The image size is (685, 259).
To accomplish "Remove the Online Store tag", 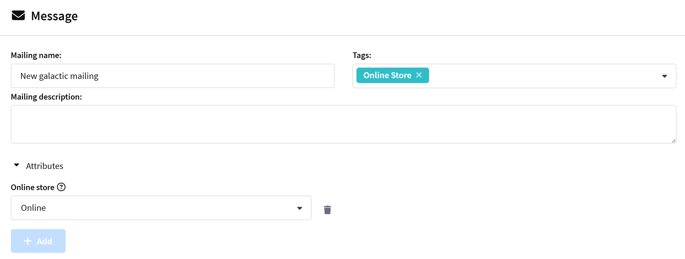I will 419,75.
